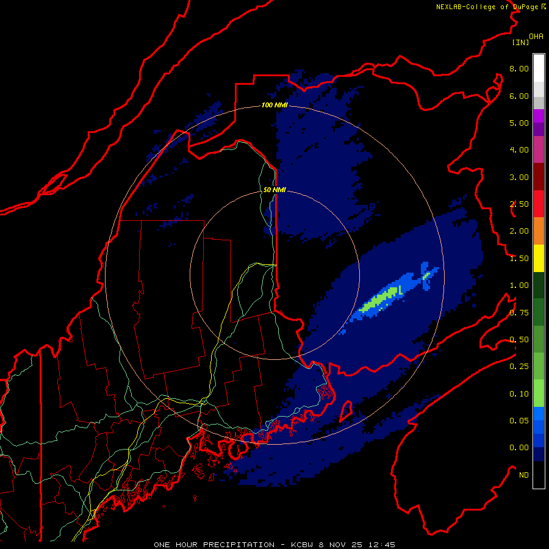Click the 3.00 legend value
Viewport: 549px width, 549px height.
(x=519, y=177)
